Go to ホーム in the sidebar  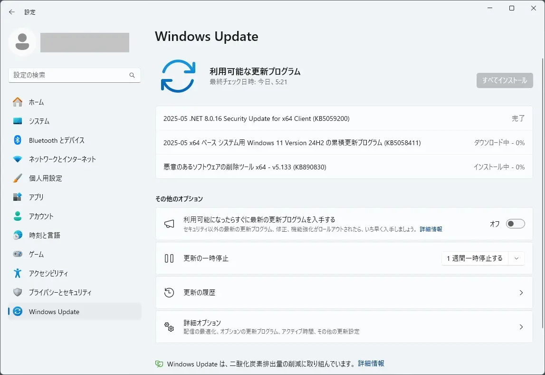[75, 102]
